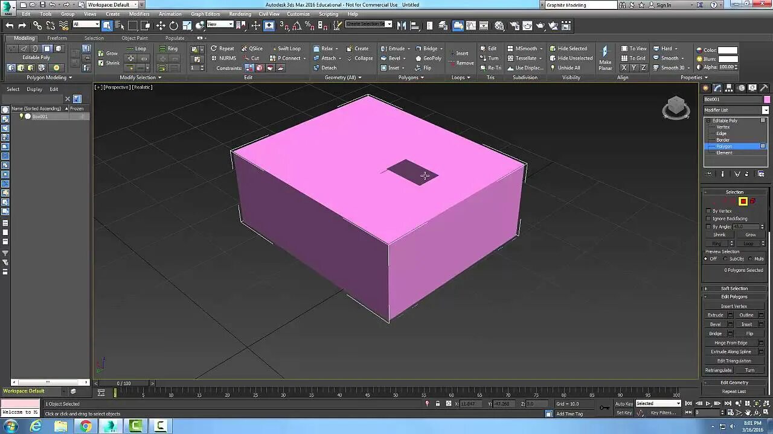773x434 pixels.
Task: Click the GeoPoly tool
Action: point(428,58)
